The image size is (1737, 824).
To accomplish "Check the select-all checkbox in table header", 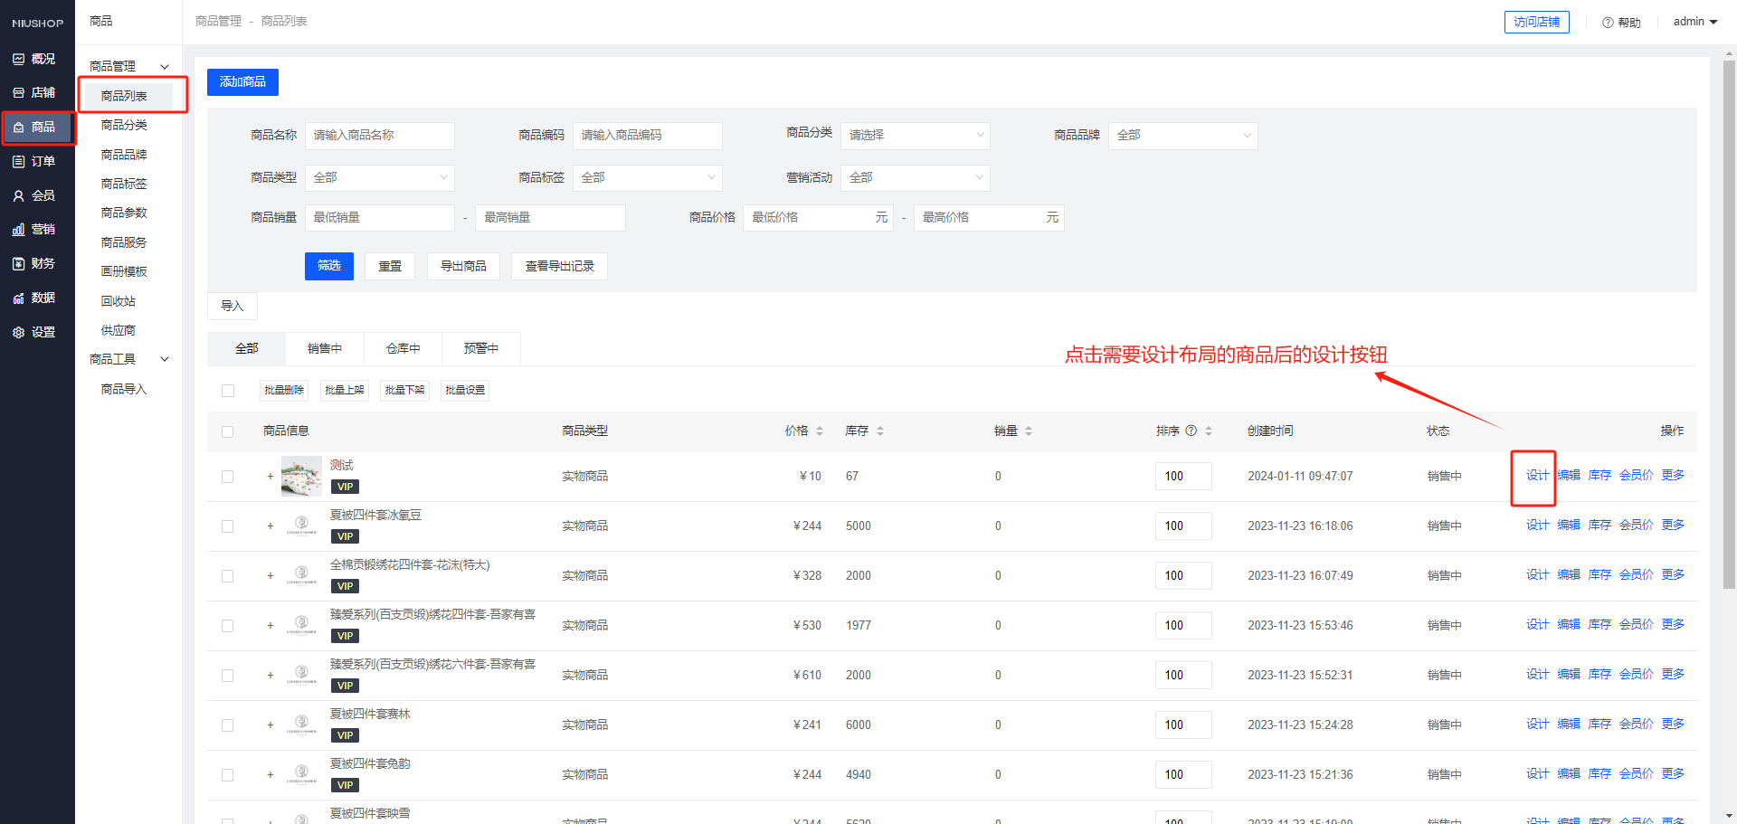I will tap(228, 431).
